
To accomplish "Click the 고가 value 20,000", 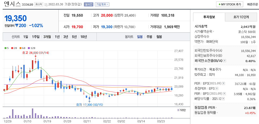I will (x=107, y=16).
